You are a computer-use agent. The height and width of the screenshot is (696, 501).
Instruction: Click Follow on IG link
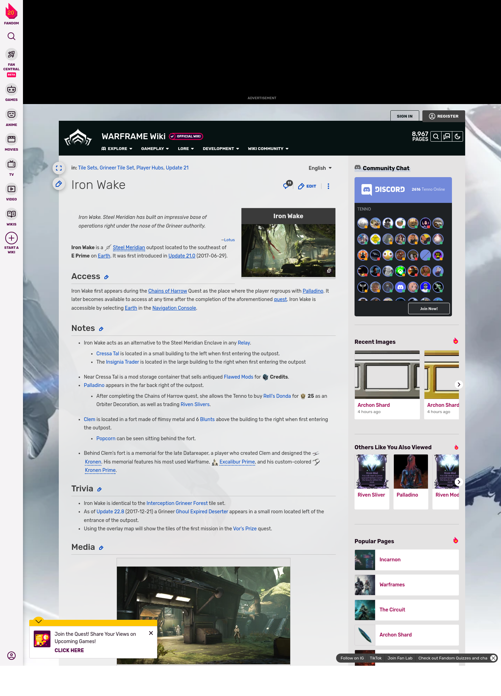pyautogui.click(x=352, y=658)
